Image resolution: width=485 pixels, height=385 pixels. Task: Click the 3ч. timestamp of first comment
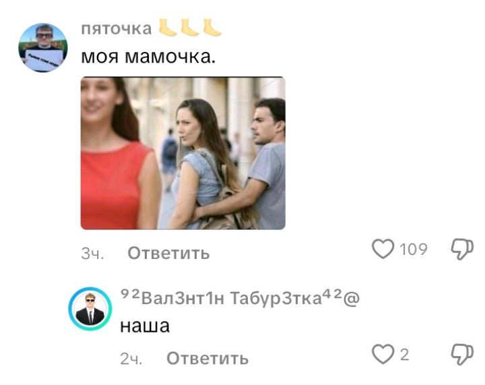[x=92, y=254]
